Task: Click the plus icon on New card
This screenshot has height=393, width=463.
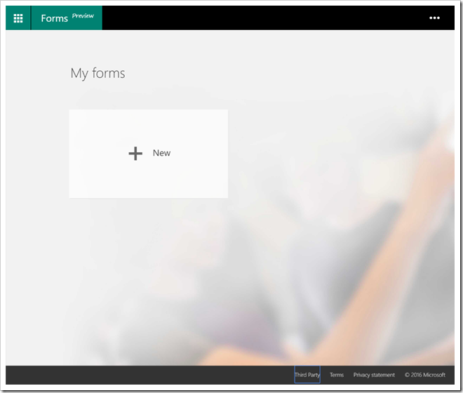Action: point(135,154)
